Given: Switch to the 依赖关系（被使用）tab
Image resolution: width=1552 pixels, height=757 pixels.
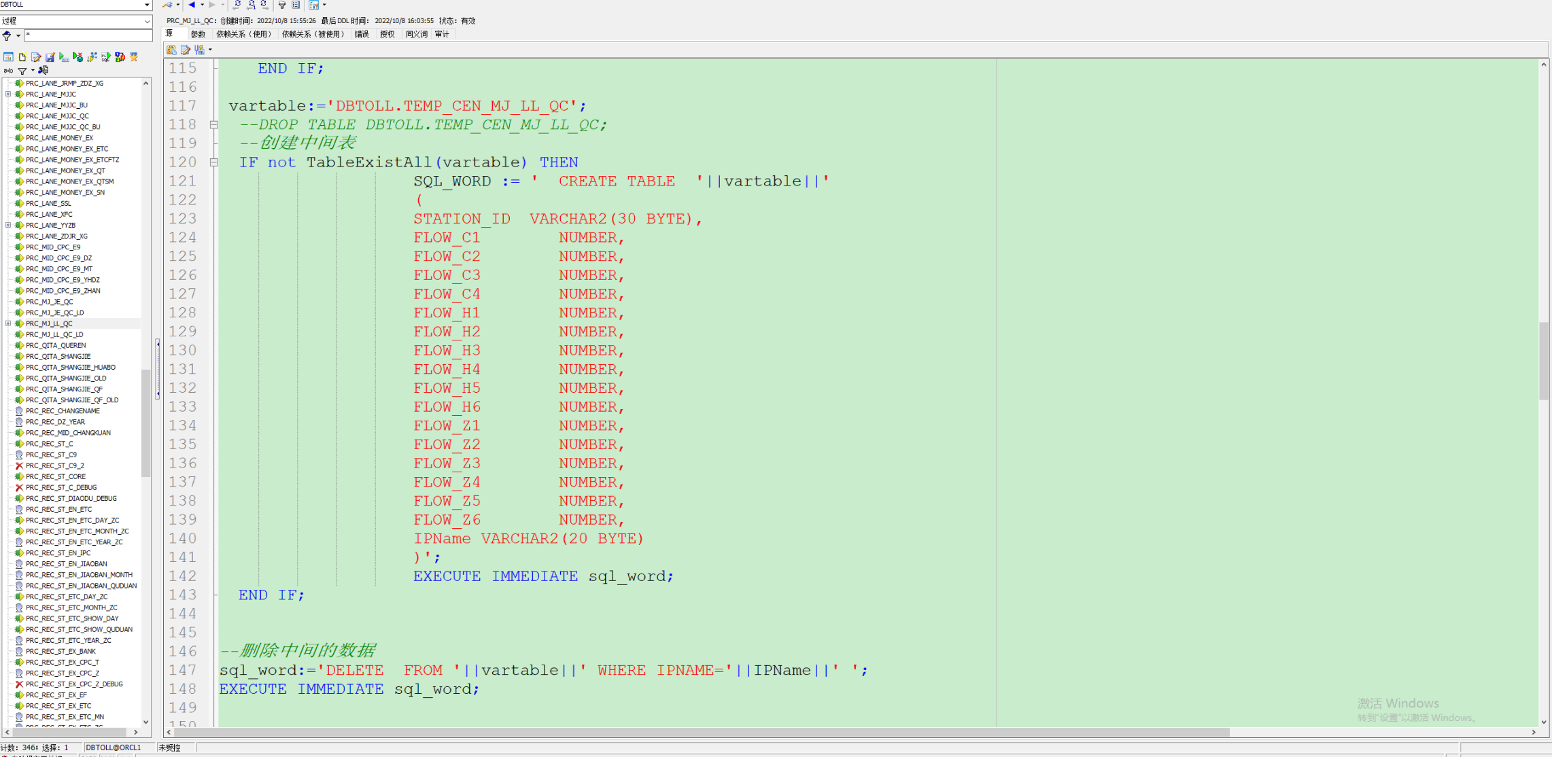Looking at the screenshot, I should coord(313,34).
